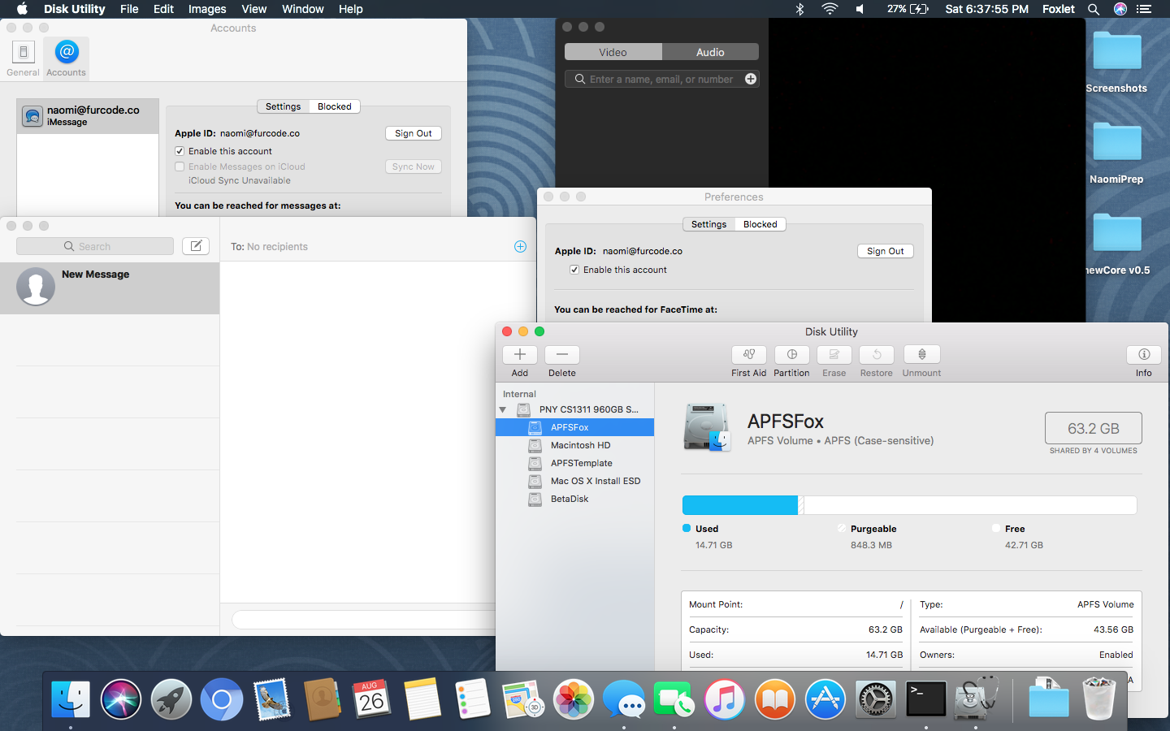Toggle Enable this account in Messages Accounts

[x=180, y=151]
